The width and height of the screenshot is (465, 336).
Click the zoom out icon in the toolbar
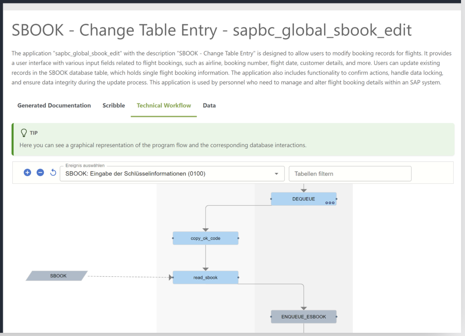[40, 173]
